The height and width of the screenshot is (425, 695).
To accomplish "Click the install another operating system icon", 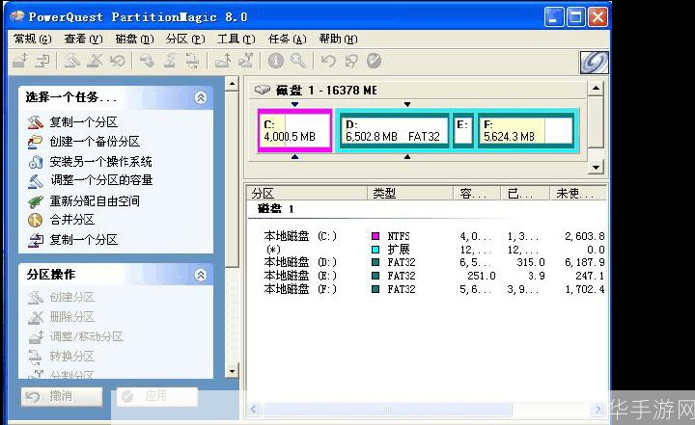I will (x=35, y=162).
